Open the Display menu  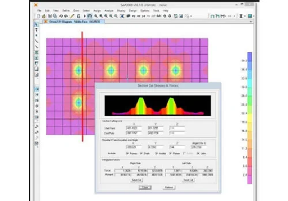121,11
